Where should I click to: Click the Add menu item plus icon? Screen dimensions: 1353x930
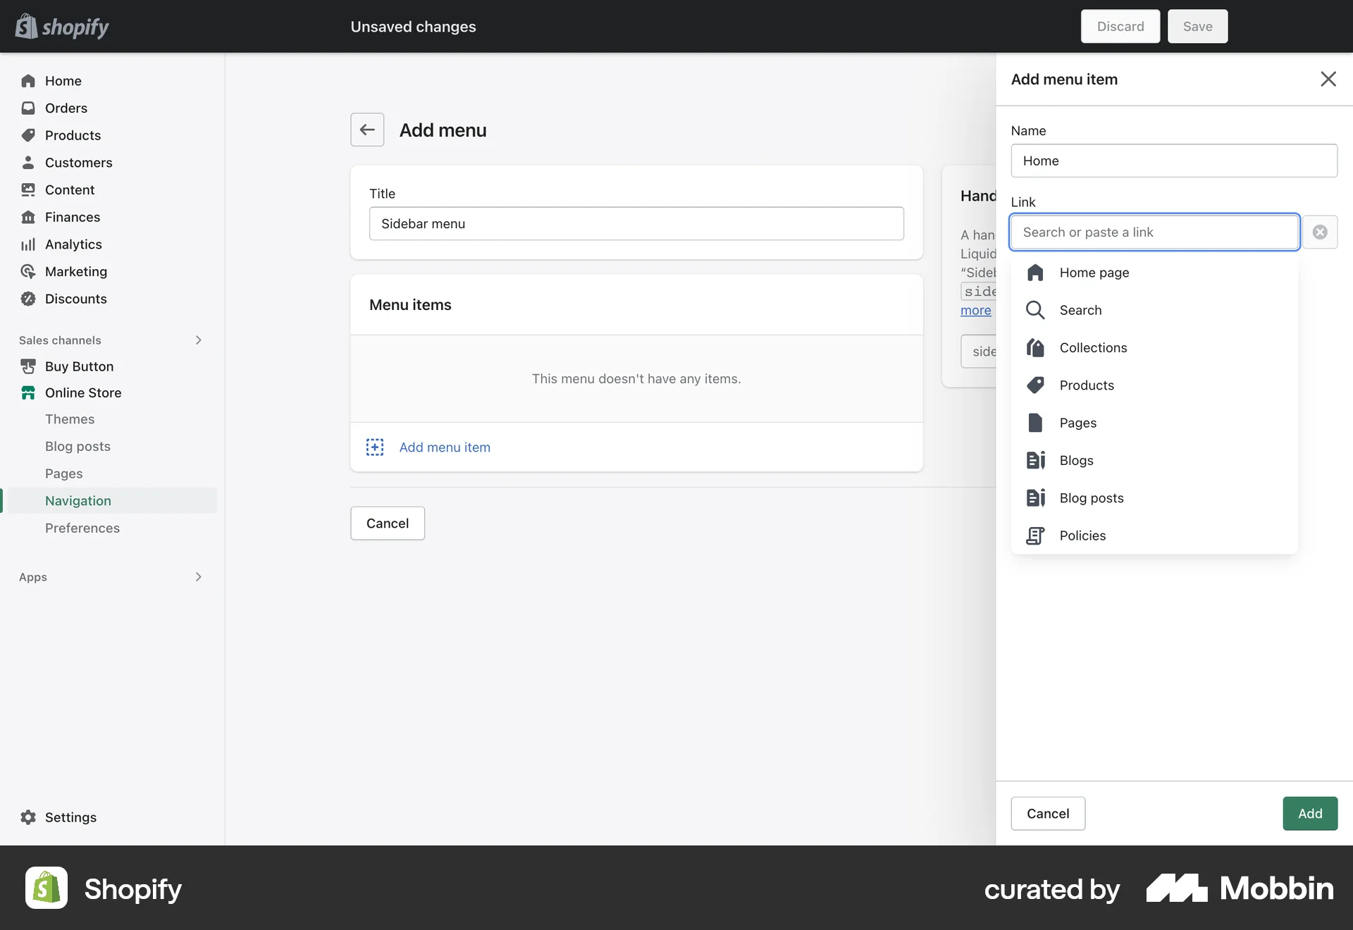pos(374,447)
